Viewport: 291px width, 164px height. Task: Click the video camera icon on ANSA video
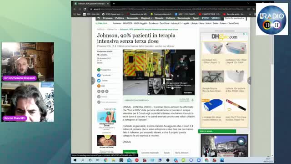click(241, 141)
